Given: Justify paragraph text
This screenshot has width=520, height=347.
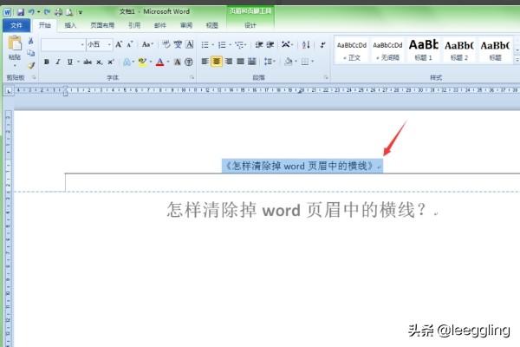Looking at the screenshot, I should coord(240,62).
